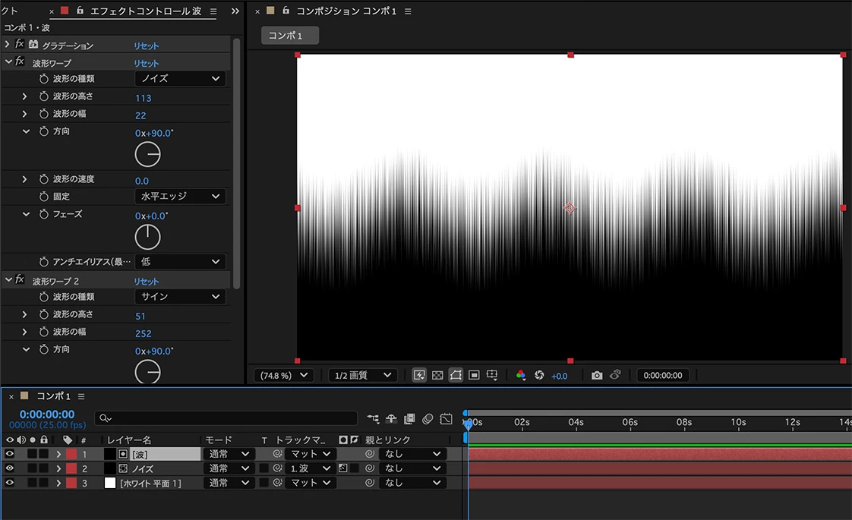The width and height of the screenshot is (852, 520).
Task: Toggle the fx switch for 波形ワープ effect
Action: point(20,61)
